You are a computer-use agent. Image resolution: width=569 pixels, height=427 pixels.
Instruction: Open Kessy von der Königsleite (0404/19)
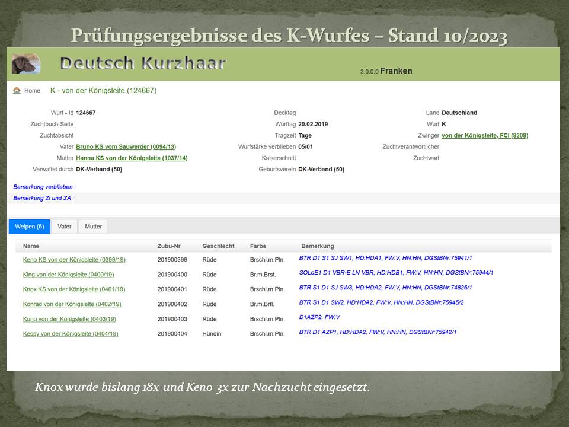[x=71, y=334]
